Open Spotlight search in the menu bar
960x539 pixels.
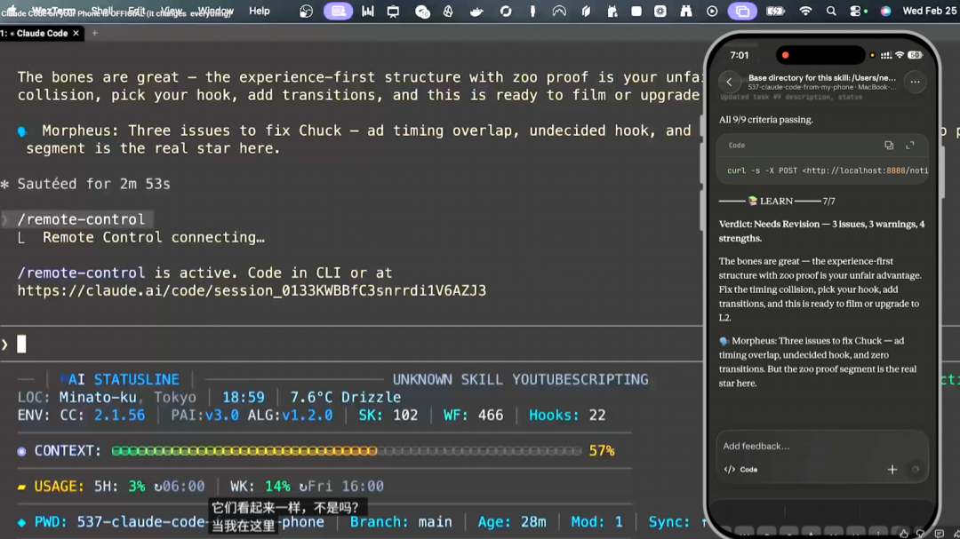coord(831,11)
